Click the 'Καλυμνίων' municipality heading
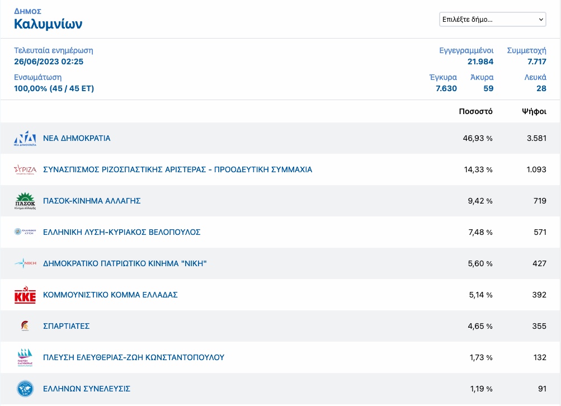 (x=48, y=24)
